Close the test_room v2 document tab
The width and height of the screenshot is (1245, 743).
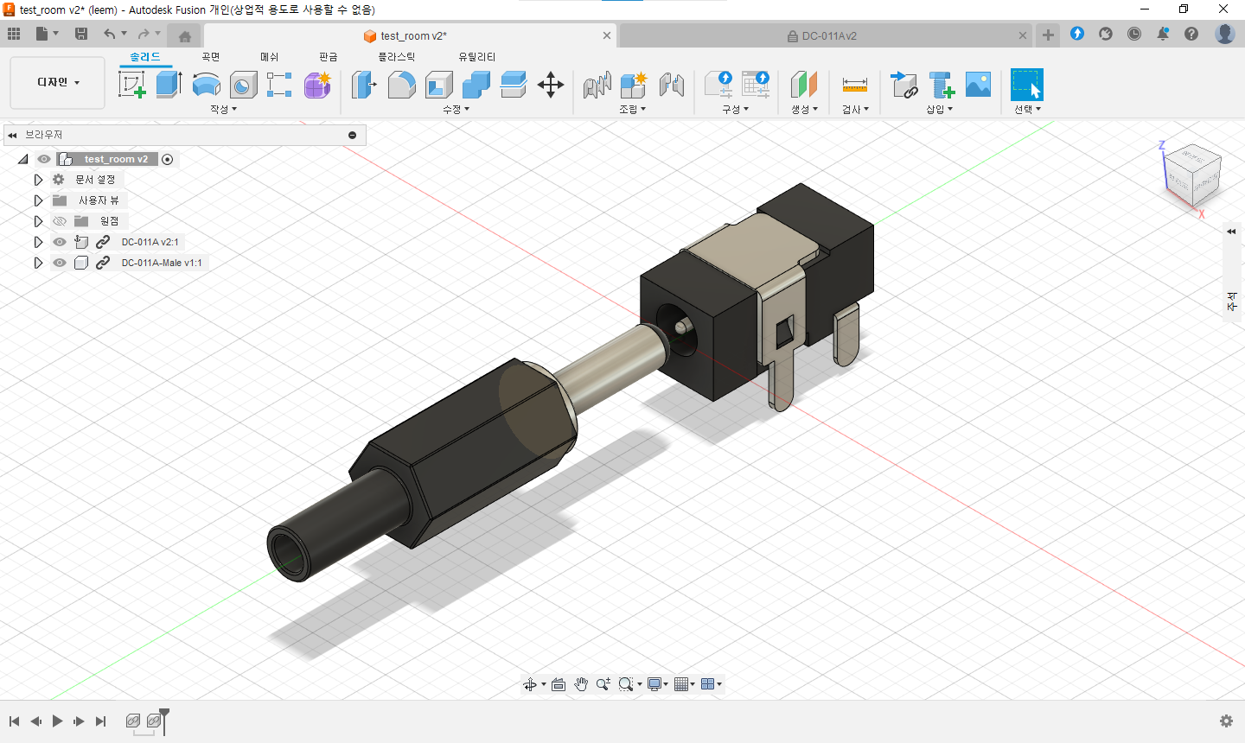coord(607,35)
